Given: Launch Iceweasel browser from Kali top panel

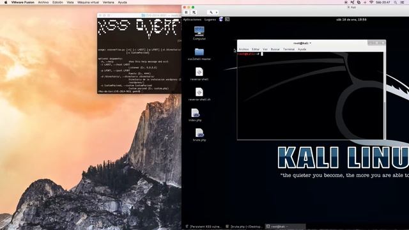Looking at the screenshot, I should coord(221,19).
